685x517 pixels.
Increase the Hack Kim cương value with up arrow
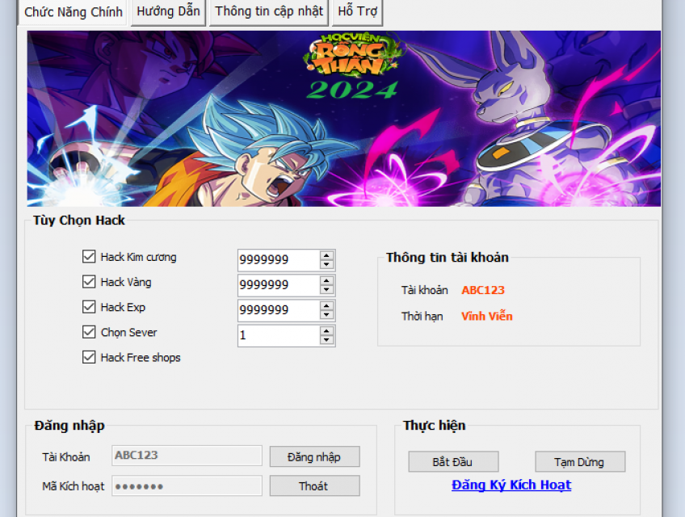(326, 255)
